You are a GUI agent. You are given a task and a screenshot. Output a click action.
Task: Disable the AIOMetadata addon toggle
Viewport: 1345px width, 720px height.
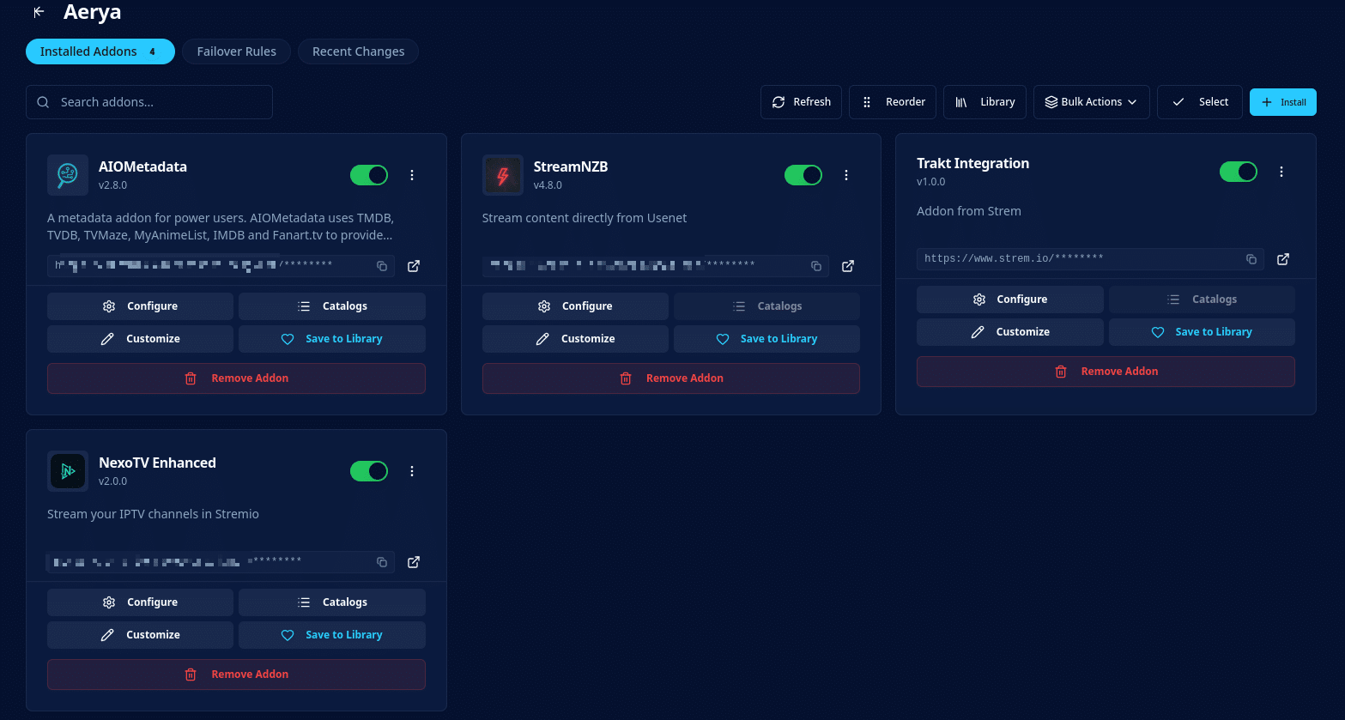[369, 175]
